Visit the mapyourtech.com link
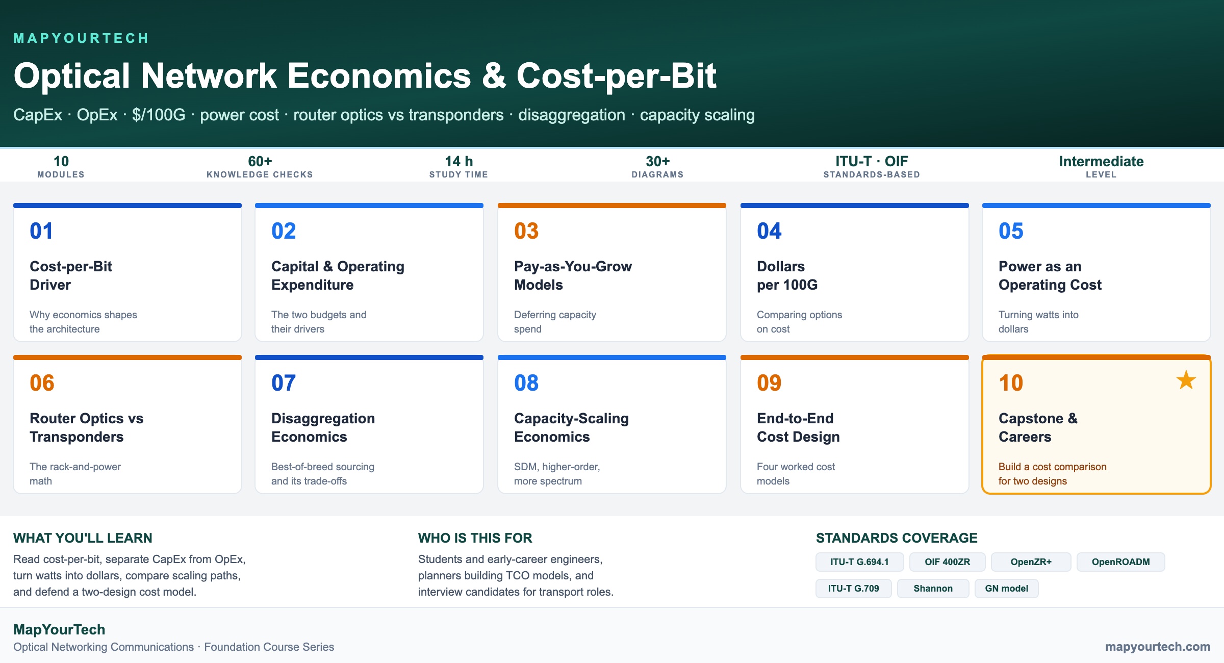 pos(1158,647)
